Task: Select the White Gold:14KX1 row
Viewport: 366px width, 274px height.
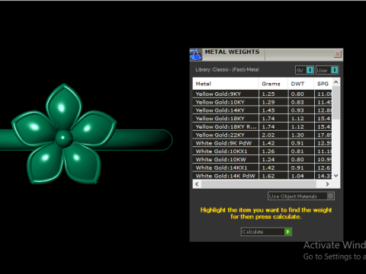Action: click(262, 167)
